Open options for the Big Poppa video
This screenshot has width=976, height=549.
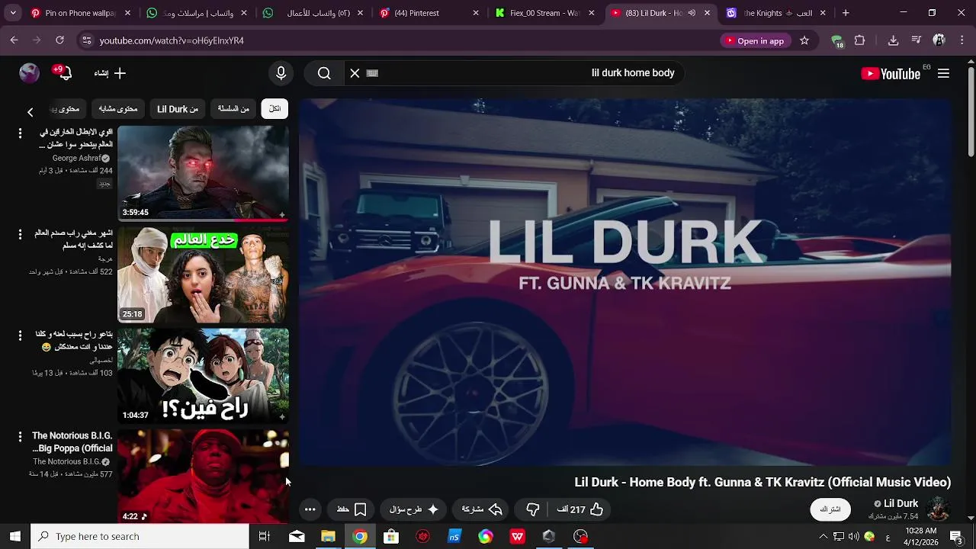[21, 437]
